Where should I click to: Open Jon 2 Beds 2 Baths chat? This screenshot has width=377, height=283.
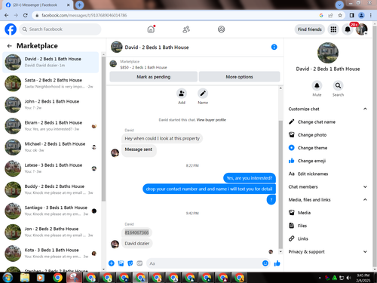[51, 232]
